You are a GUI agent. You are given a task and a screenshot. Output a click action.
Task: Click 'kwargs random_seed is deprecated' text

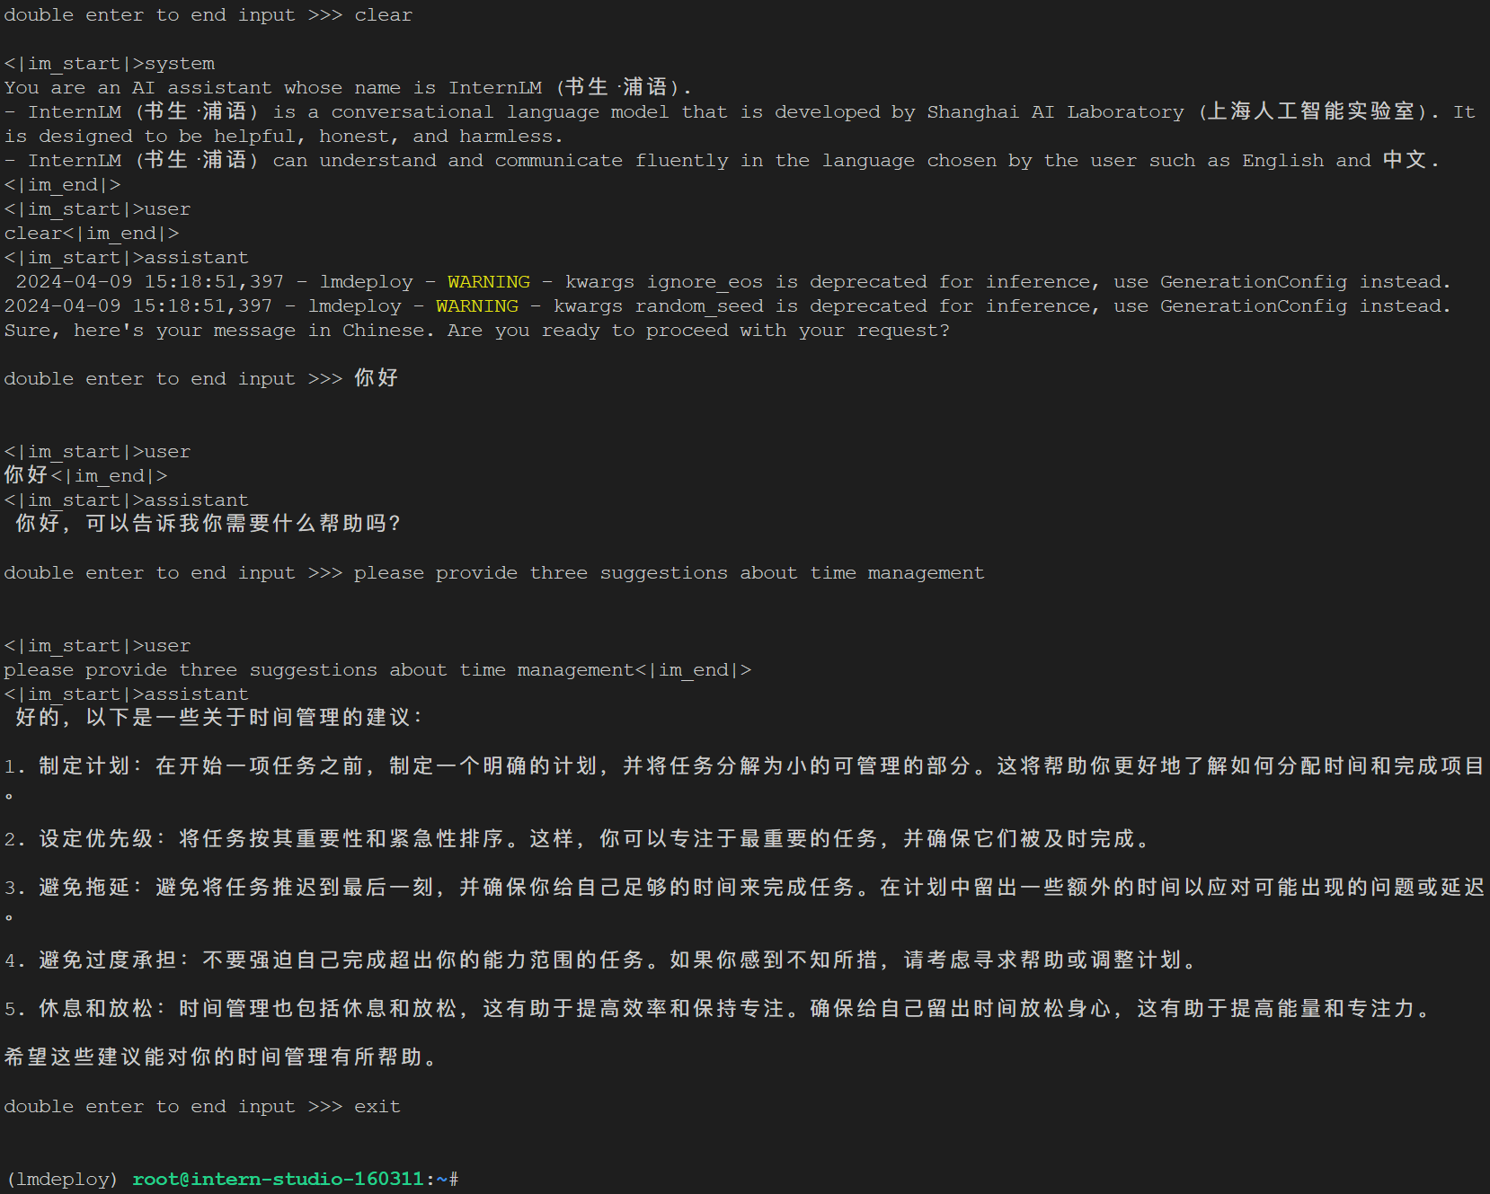[734, 306]
